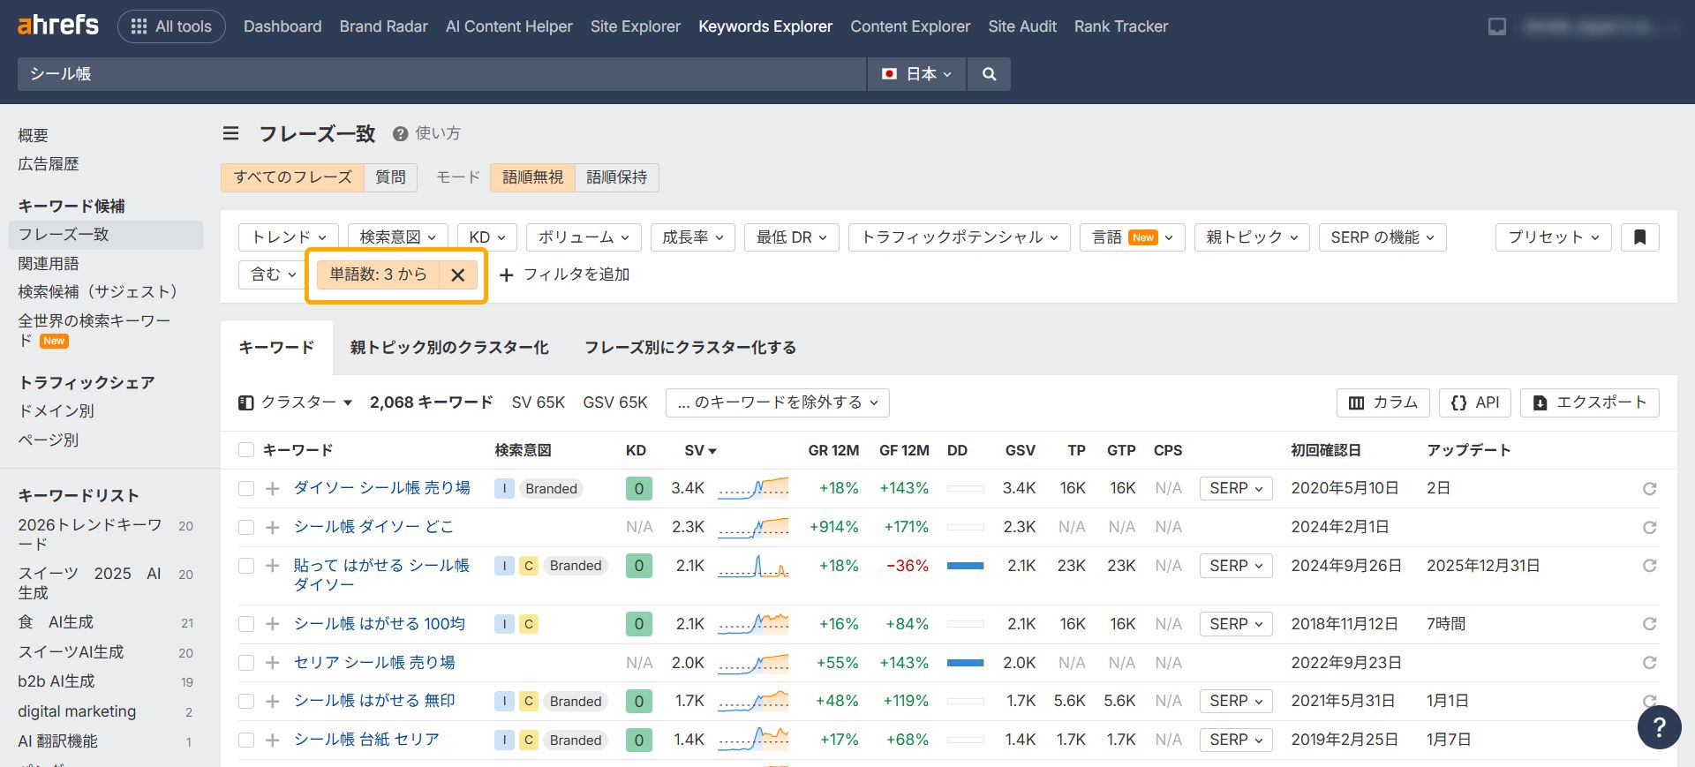Viewport: 1695px width, 767px height.
Task: Click plus icon for 貼って はがせる シール帳 row
Action: tap(273, 566)
